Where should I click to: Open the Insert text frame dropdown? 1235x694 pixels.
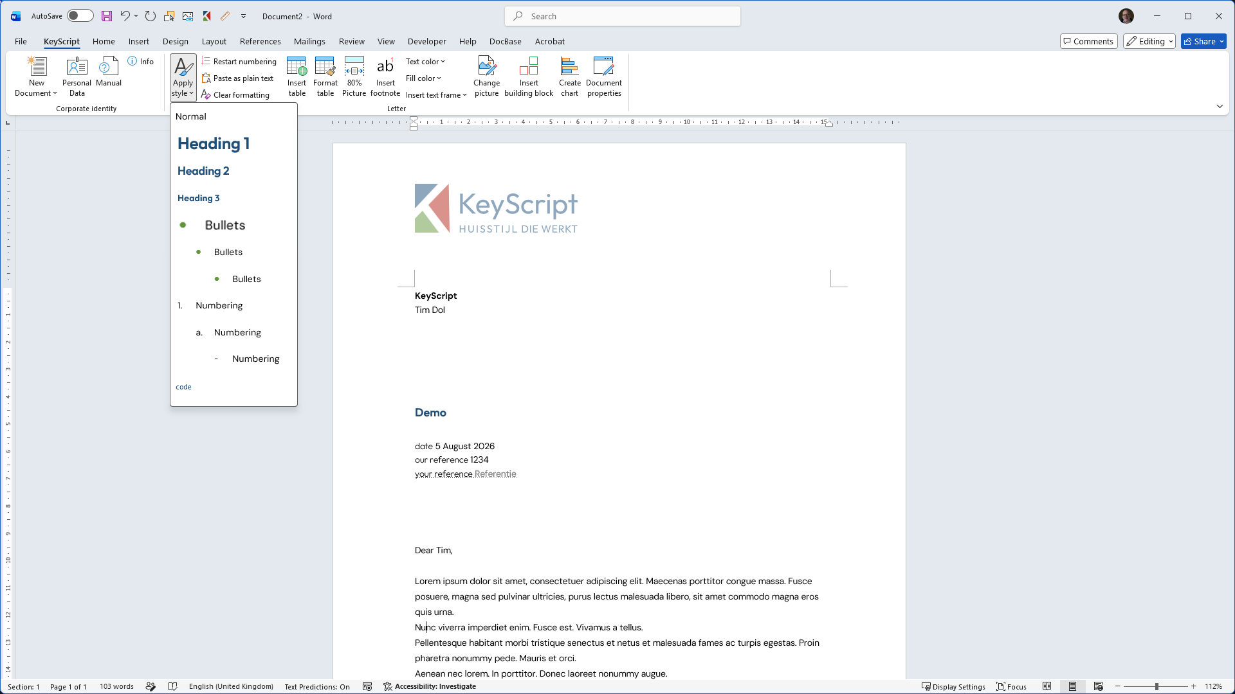click(x=436, y=94)
